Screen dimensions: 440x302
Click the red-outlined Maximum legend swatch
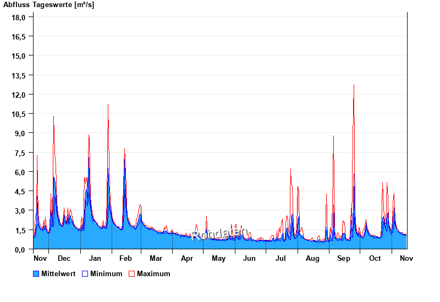coord(131,273)
